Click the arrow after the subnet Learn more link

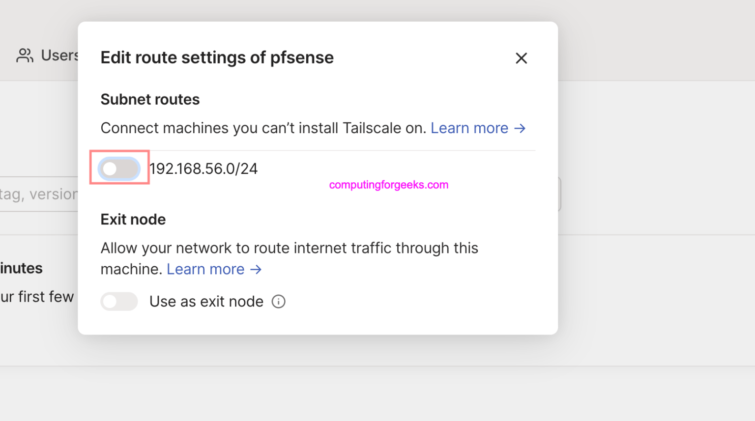(x=520, y=128)
